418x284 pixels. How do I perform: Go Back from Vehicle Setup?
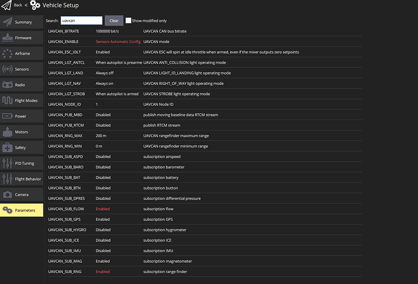click(18, 5)
